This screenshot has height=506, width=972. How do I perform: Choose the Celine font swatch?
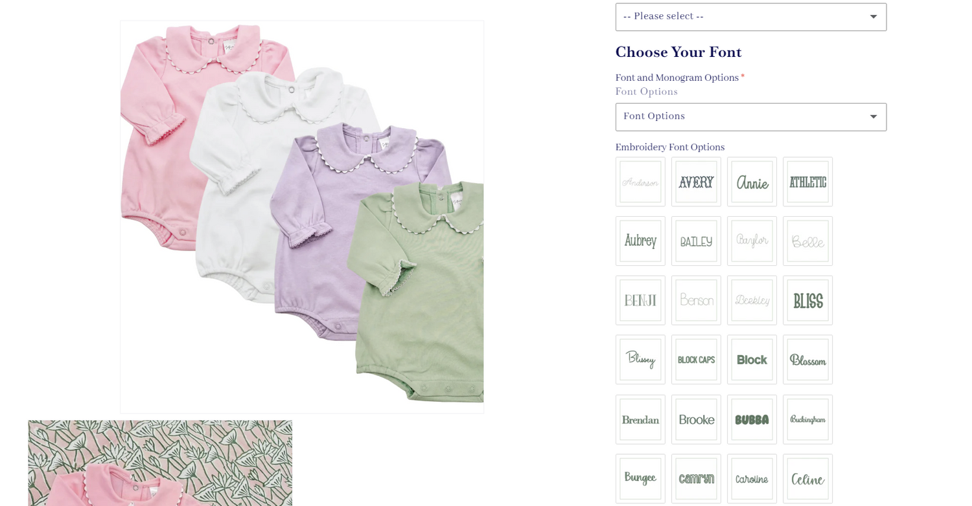click(x=807, y=479)
